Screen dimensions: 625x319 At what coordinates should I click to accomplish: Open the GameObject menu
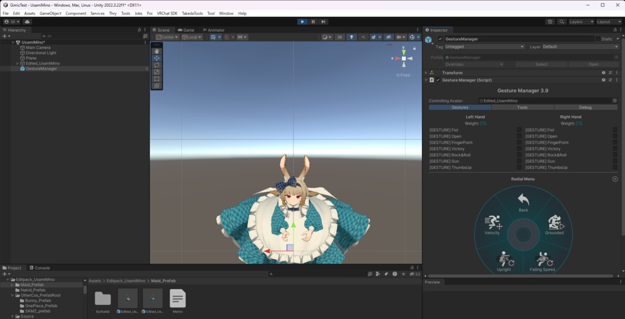(x=50, y=13)
